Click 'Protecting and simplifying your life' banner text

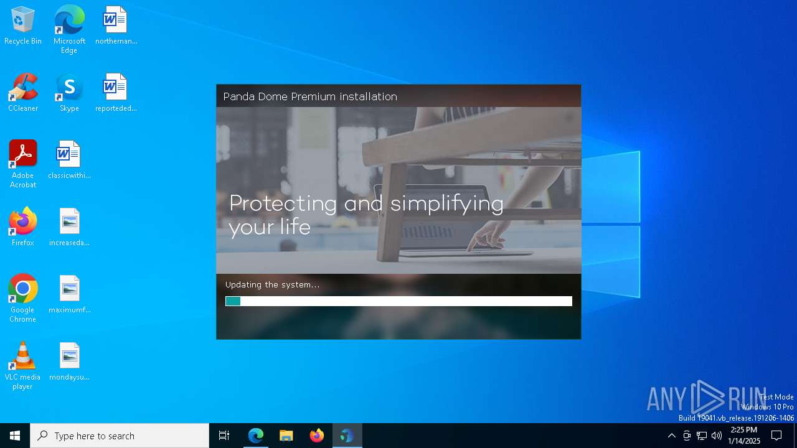pyautogui.click(x=366, y=215)
